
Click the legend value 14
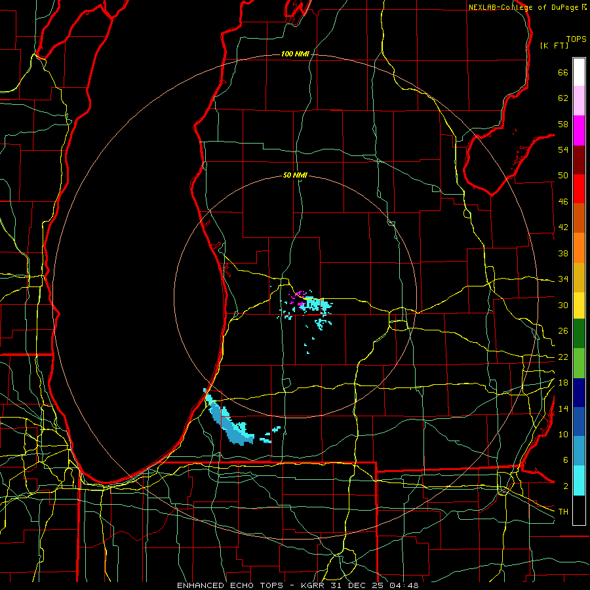coord(563,408)
